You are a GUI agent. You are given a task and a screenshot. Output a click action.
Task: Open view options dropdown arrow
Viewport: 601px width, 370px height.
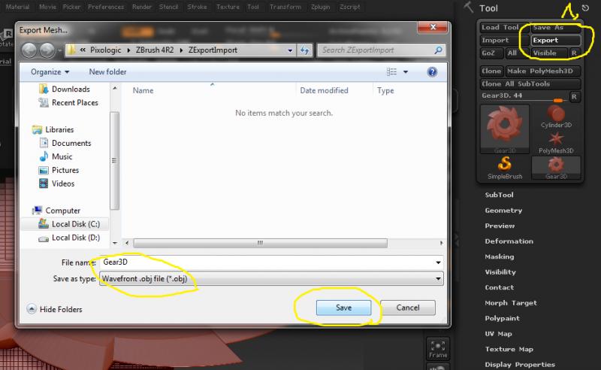click(x=406, y=71)
